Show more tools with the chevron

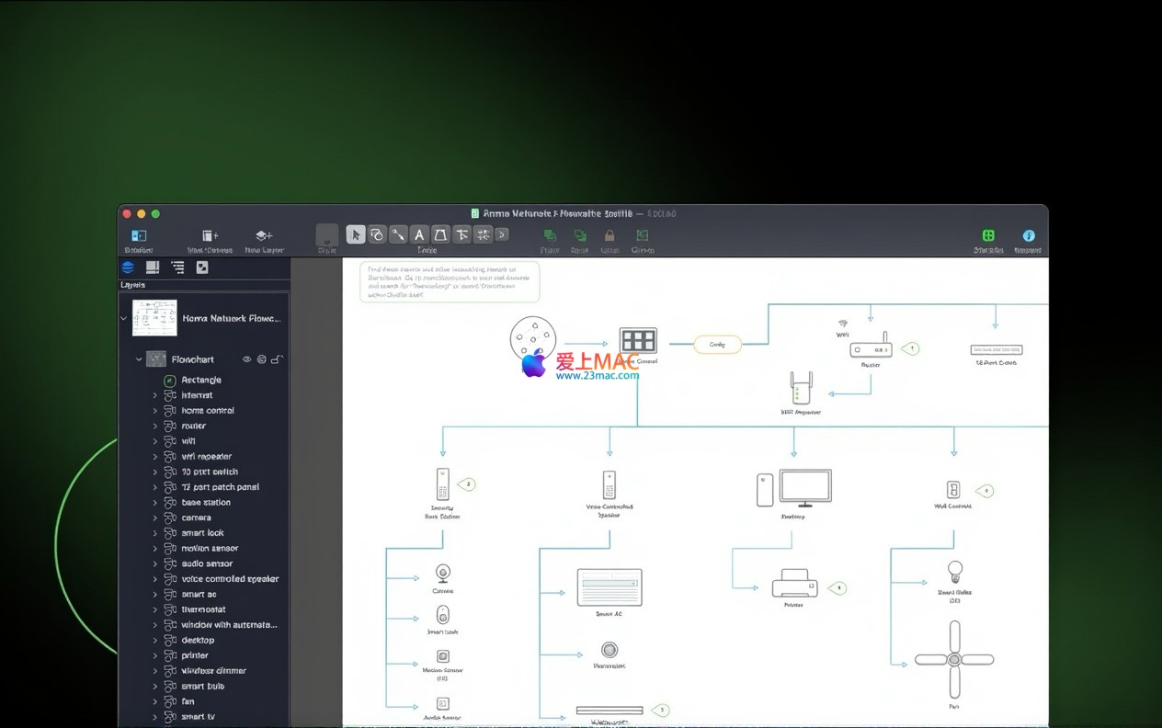(x=502, y=234)
